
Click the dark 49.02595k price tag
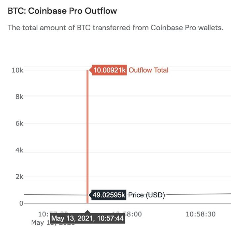[109, 195]
